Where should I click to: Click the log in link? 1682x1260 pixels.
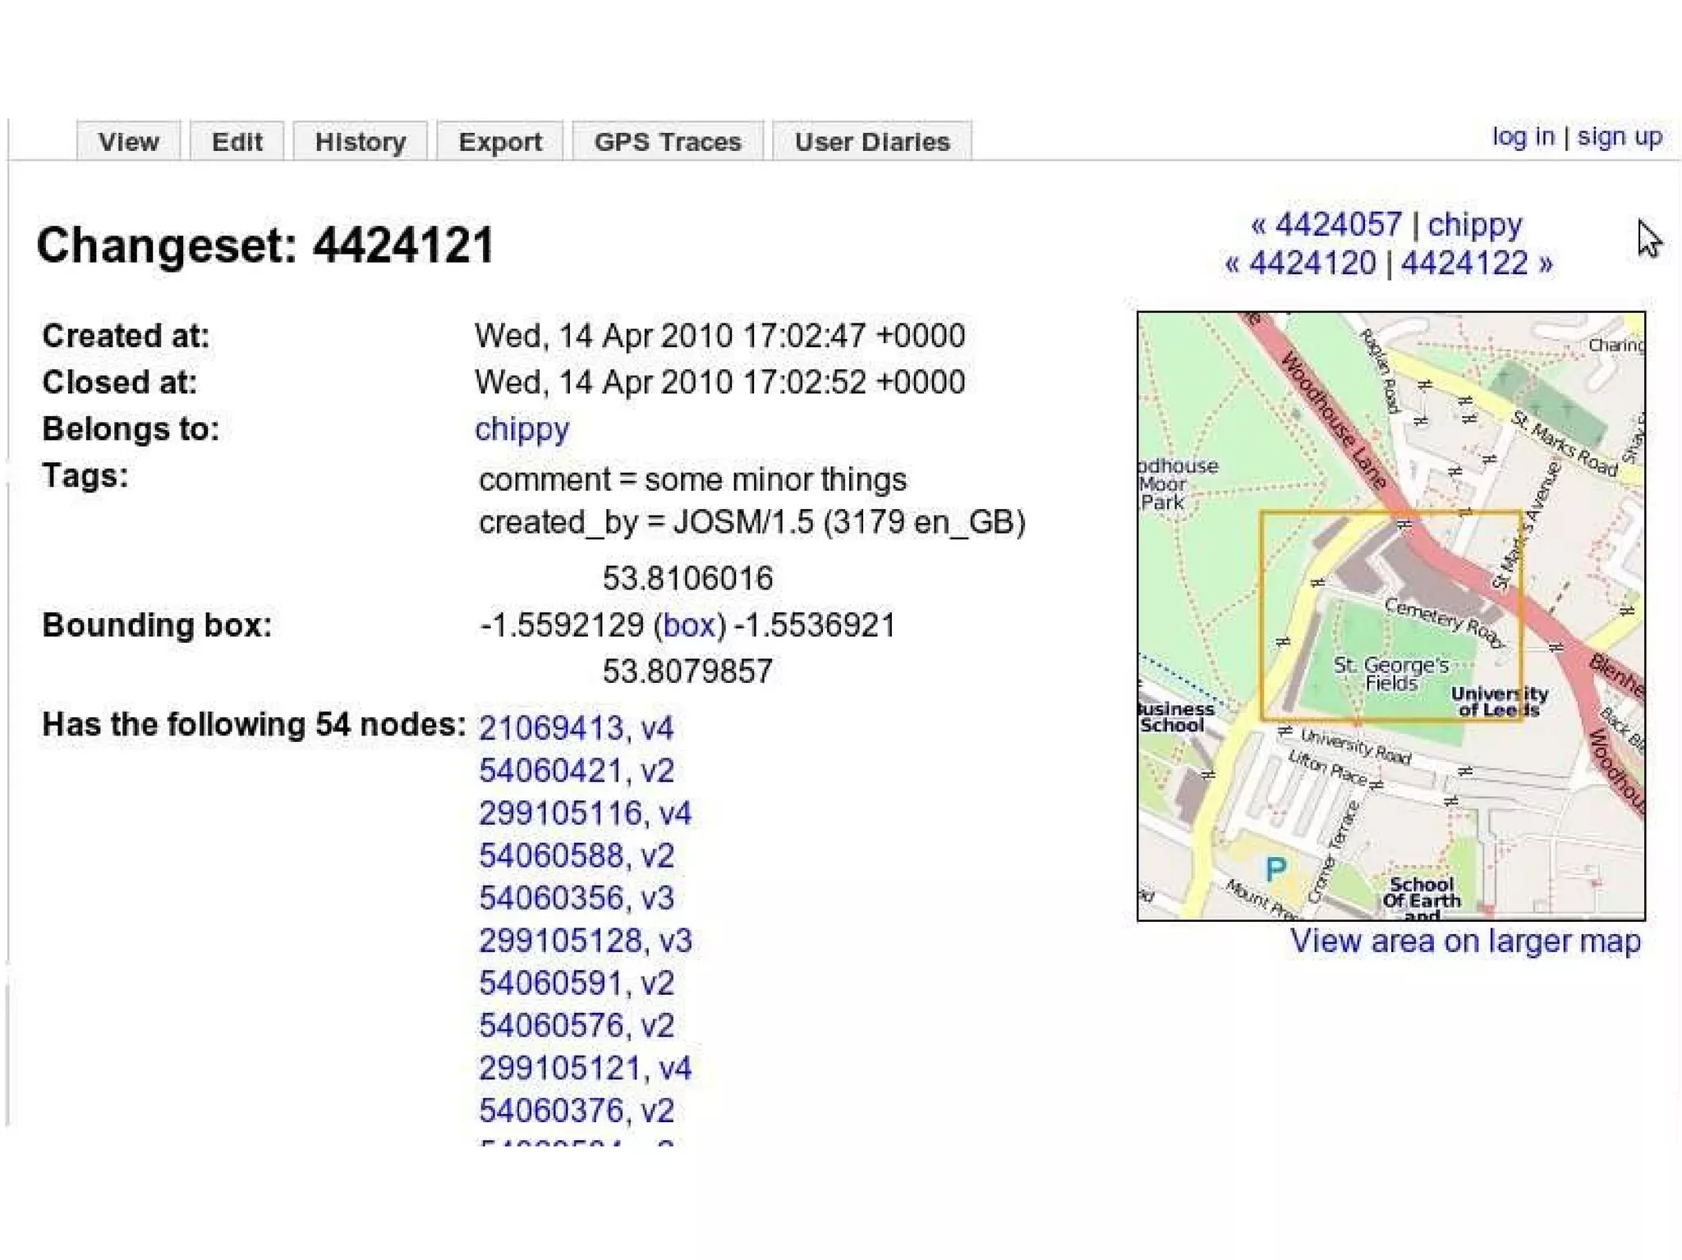click(1523, 136)
